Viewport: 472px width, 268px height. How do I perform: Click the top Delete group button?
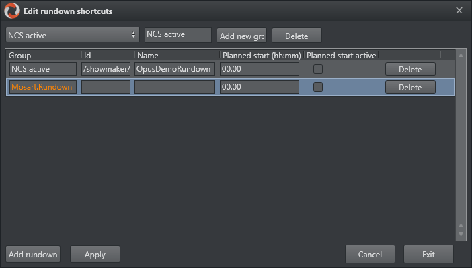297,35
